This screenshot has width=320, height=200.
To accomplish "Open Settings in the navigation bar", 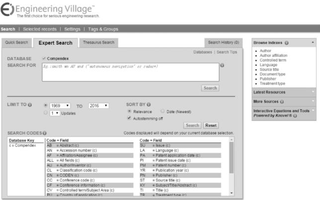I will 72,29.
